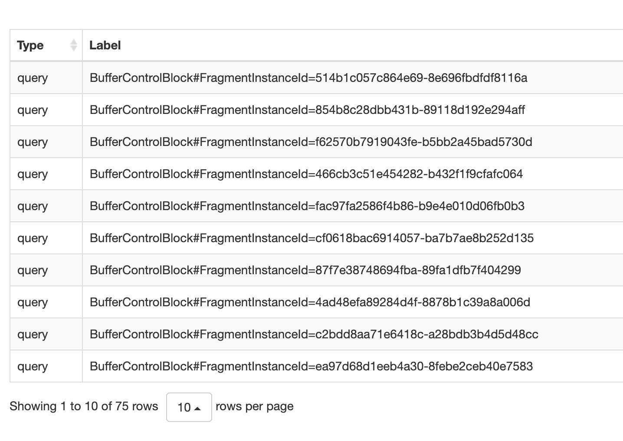Click the query type cell for row cf0618bac6914057
This screenshot has height=441, width=623.
[33, 238]
